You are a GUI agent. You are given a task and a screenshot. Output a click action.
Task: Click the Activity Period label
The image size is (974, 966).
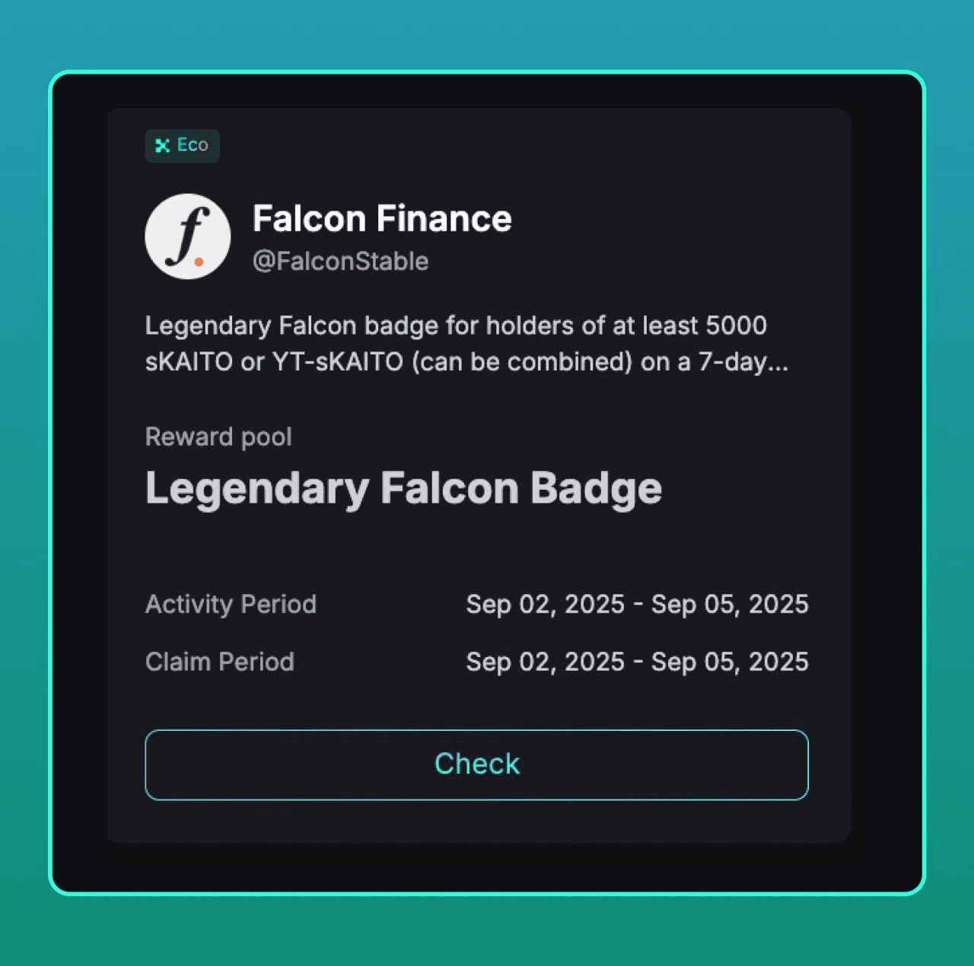pos(231,604)
